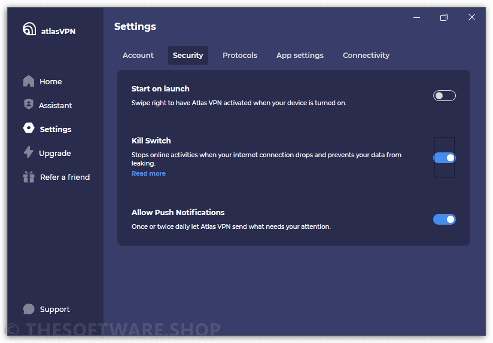Select the Security tab

[x=188, y=56]
